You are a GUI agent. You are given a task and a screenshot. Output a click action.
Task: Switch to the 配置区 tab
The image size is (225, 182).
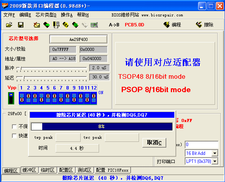tap(66, 170)
